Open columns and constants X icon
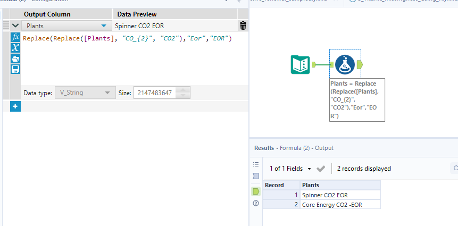The width and height of the screenshot is (458, 226). [x=15, y=48]
